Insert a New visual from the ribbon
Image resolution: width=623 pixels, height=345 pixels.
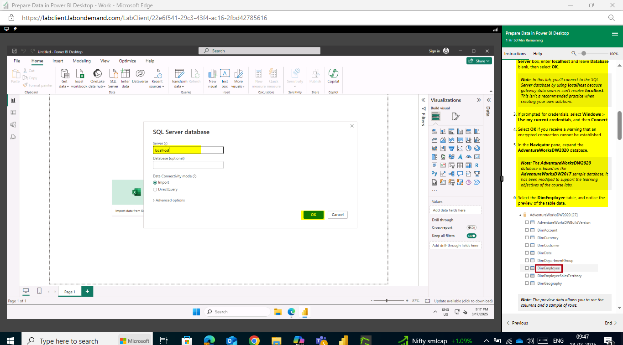coord(212,73)
